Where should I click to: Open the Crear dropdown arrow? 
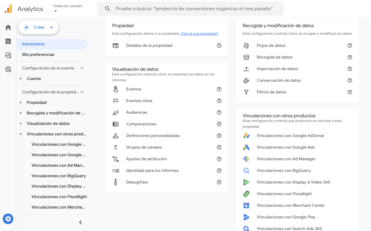[51, 27]
